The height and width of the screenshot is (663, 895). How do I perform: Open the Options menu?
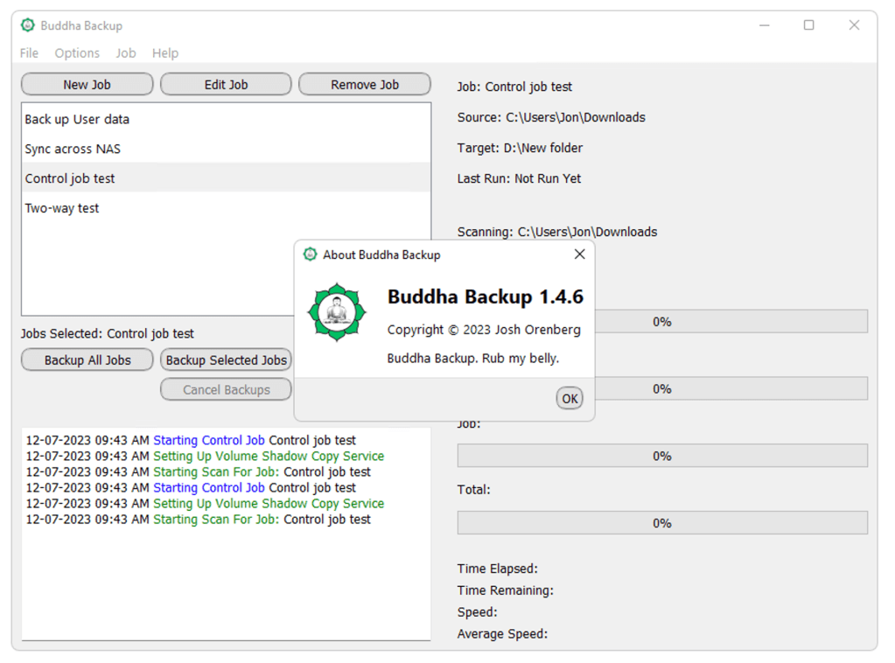click(x=77, y=53)
